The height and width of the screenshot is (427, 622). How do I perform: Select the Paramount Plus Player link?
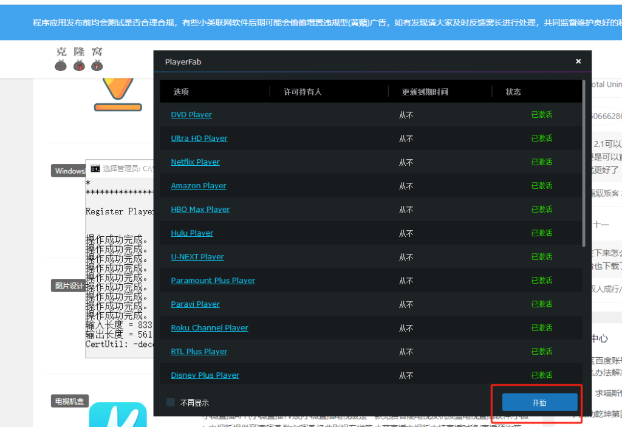pos(213,281)
